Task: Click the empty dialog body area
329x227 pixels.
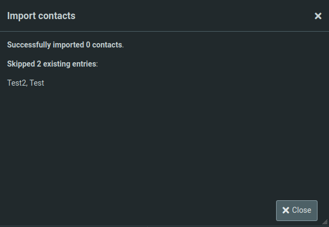Action: click(164, 142)
